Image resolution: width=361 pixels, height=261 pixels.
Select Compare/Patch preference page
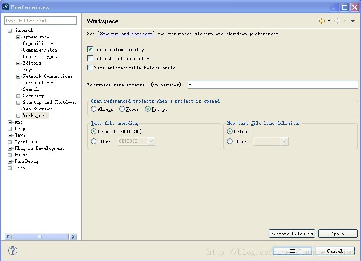(40, 50)
